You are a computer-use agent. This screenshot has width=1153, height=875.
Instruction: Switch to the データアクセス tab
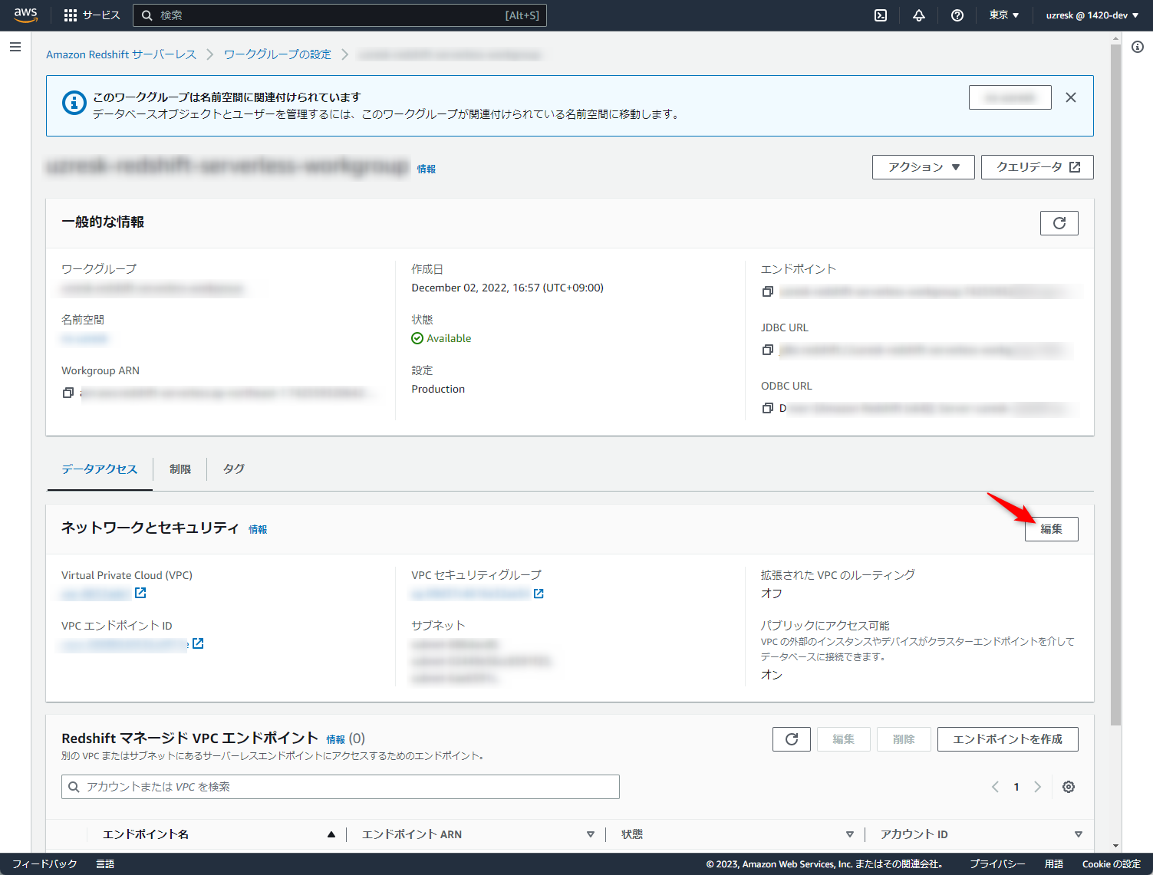[100, 469]
